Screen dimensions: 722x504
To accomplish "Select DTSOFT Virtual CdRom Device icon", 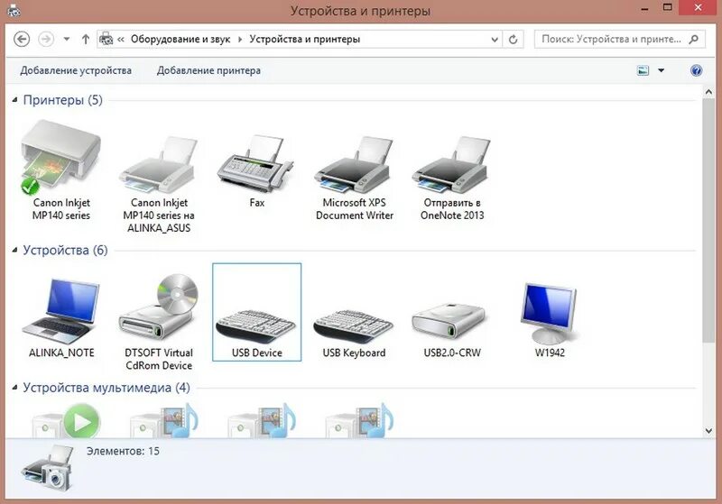I will pyautogui.click(x=159, y=308).
